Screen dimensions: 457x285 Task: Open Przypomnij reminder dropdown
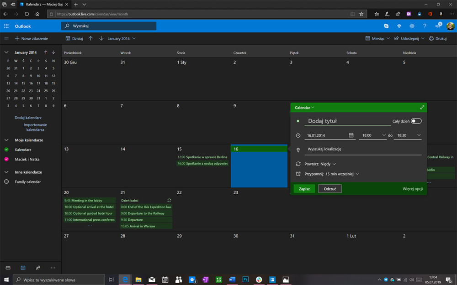[x=332, y=174]
